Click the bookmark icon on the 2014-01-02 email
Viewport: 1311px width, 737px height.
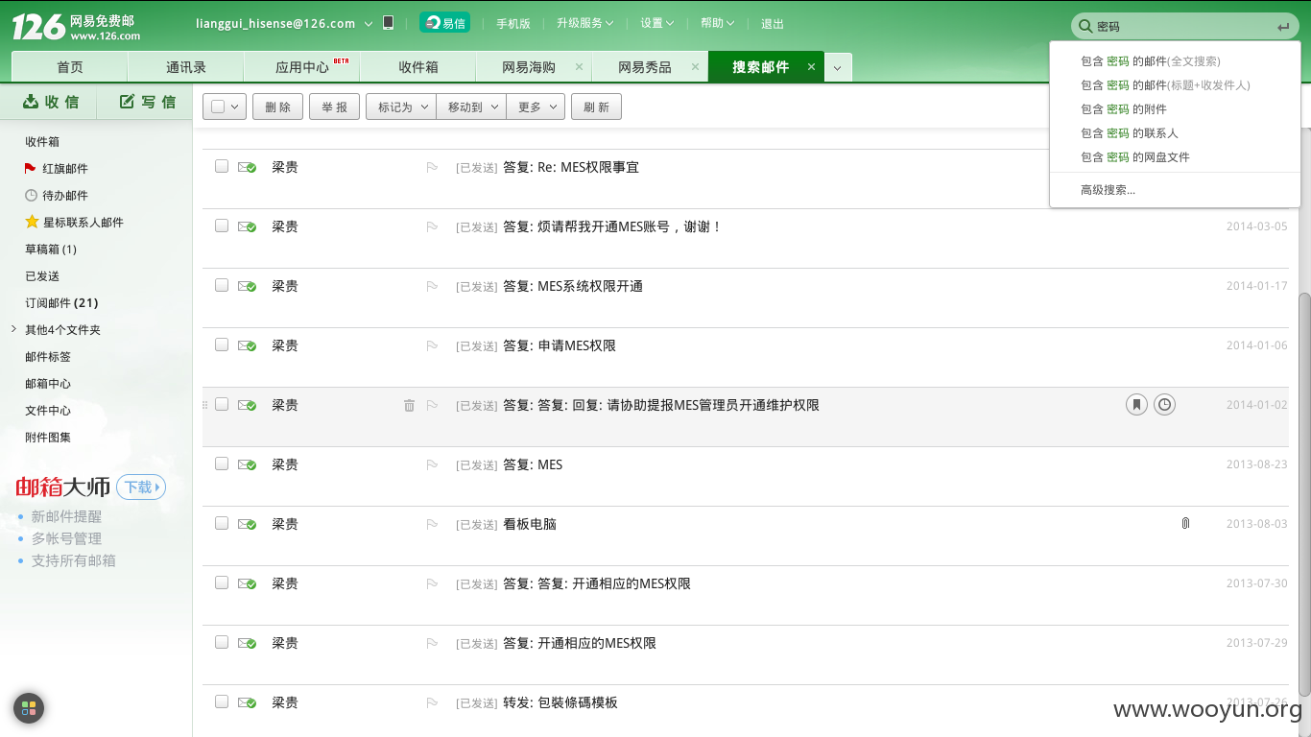coord(1136,405)
